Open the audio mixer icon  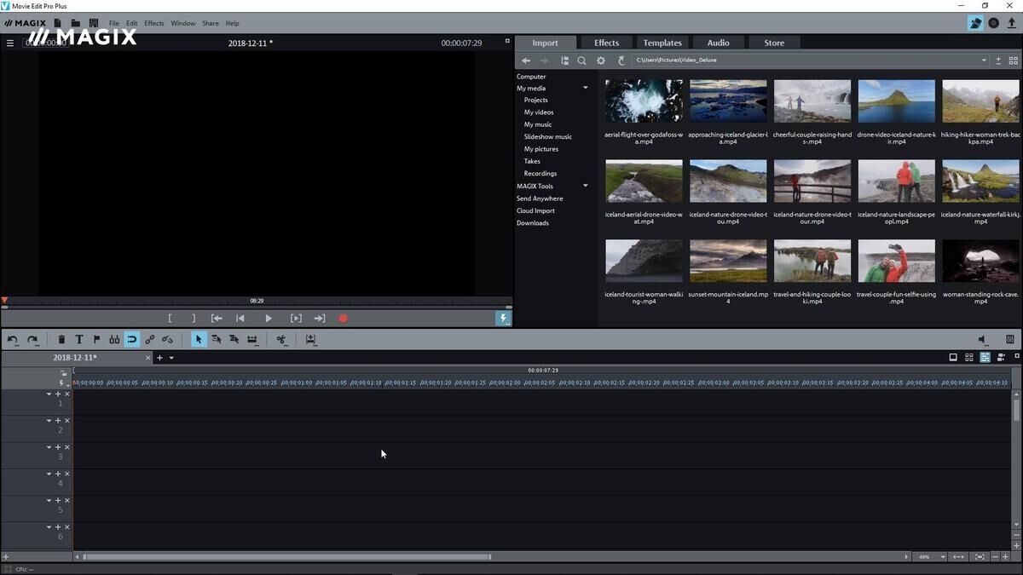pos(1010,340)
